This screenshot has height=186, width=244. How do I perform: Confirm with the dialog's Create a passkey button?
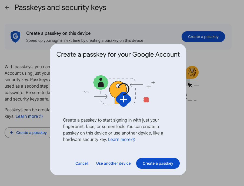pos(158,163)
